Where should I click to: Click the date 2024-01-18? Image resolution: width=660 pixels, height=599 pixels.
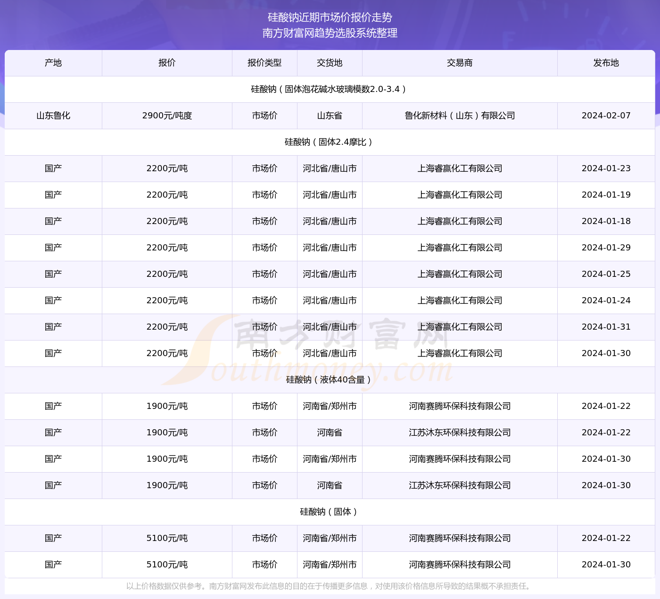coord(606,221)
